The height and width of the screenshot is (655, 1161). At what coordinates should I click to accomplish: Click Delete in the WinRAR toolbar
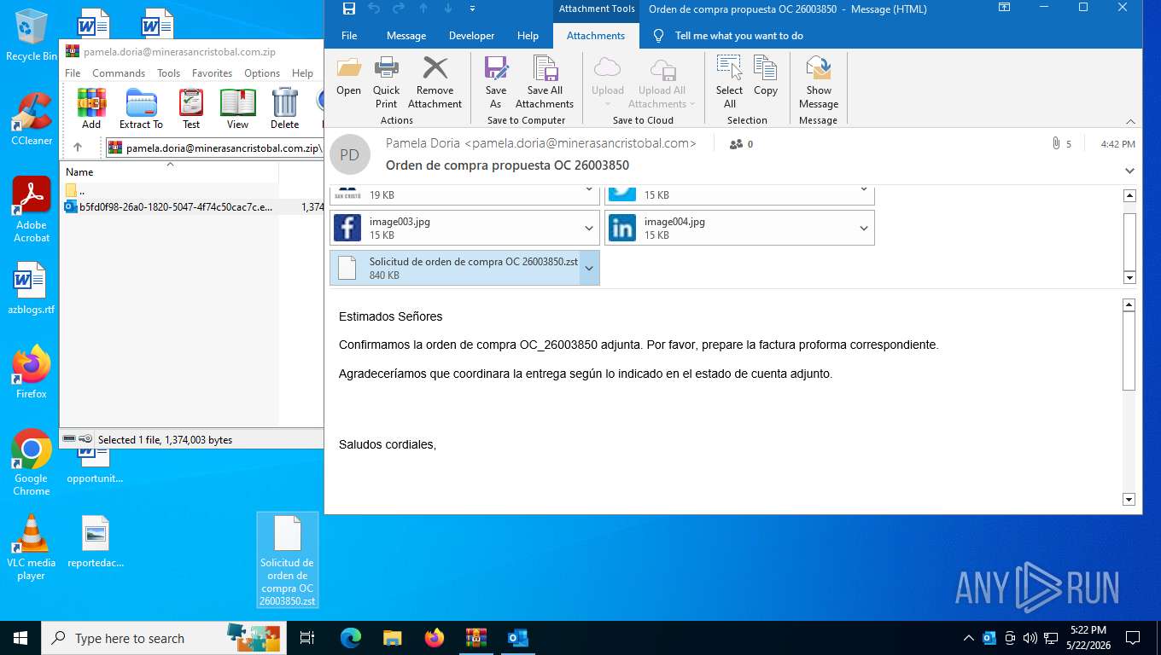284,109
